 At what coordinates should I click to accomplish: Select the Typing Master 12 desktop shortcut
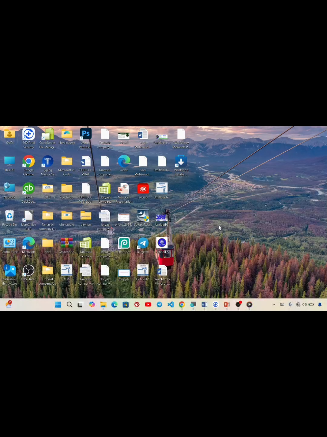coord(47,166)
